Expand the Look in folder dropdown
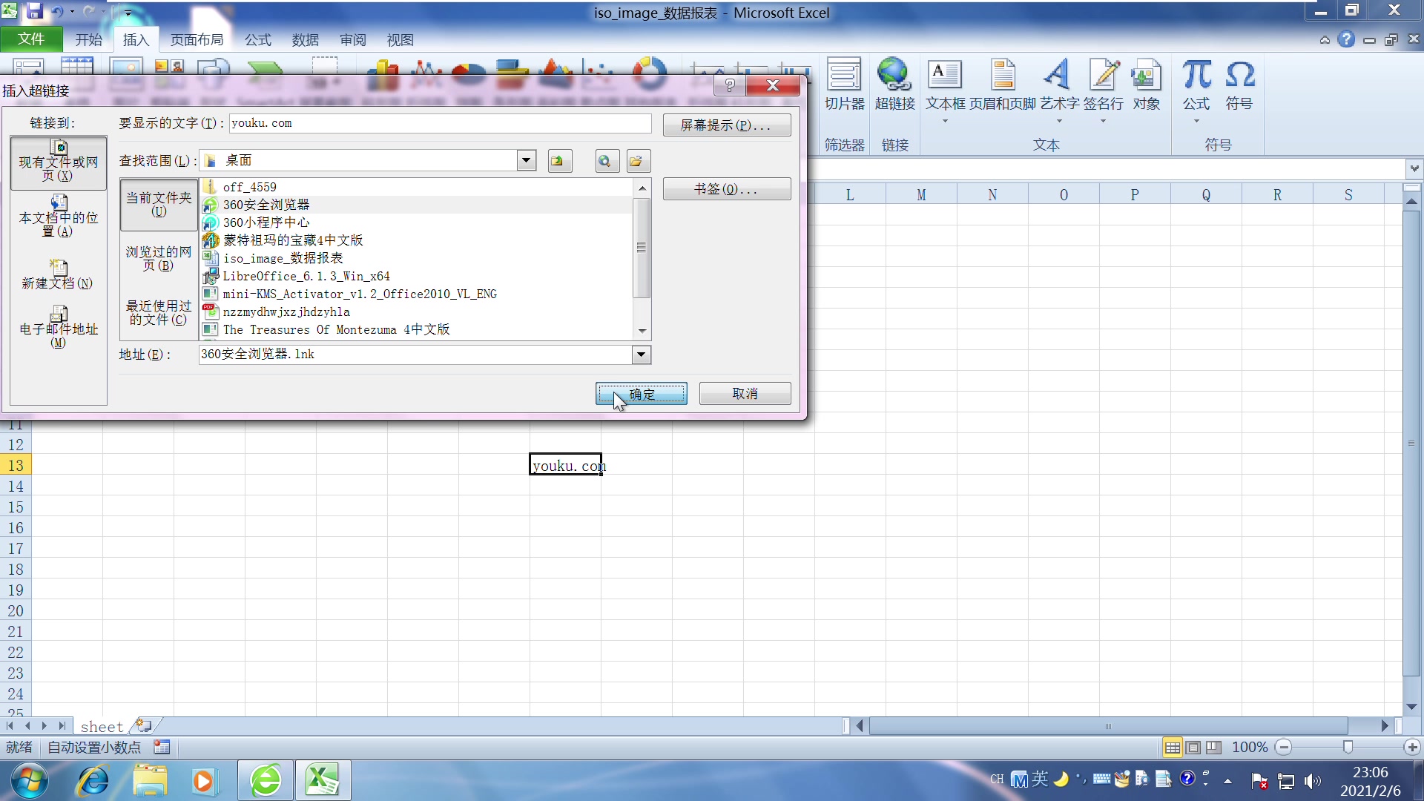Viewport: 1424px width, 801px height. tap(526, 160)
